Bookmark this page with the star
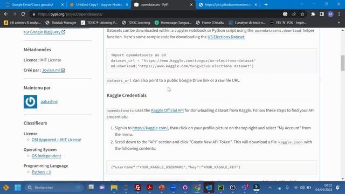This screenshot has width=345, height=194. 302,14
